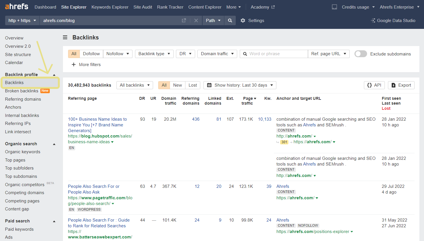The image size is (424, 241).
Task: Open Content gap report
Action: click(x=17, y=209)
